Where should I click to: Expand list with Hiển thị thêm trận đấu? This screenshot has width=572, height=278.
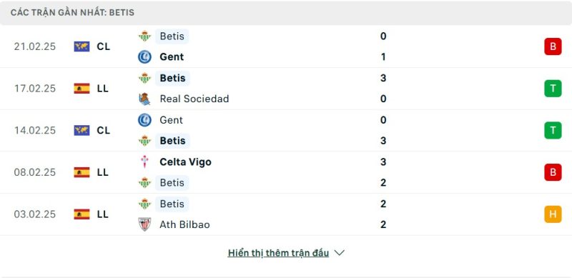coord(278,253)
